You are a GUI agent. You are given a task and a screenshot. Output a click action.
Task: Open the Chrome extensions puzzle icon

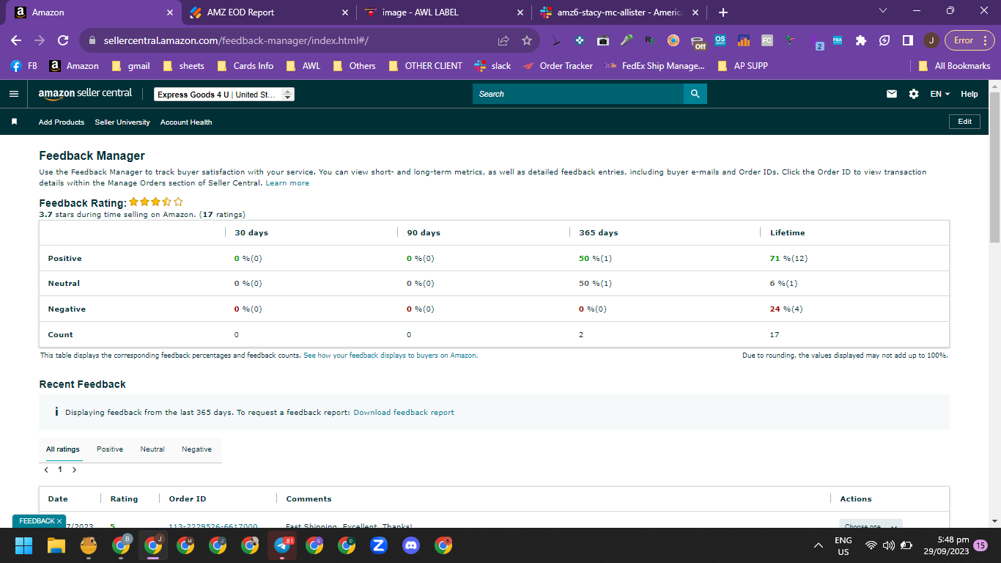tap(861, 40)
